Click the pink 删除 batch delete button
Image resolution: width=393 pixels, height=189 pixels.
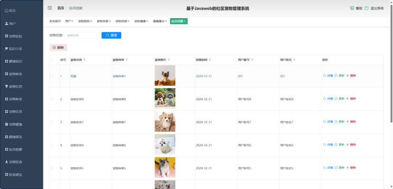coord(58,47)
